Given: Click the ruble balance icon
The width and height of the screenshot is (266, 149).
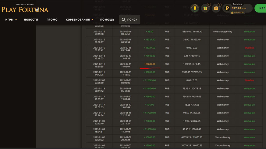Looking at the screenshot, I should pos(227,8).
